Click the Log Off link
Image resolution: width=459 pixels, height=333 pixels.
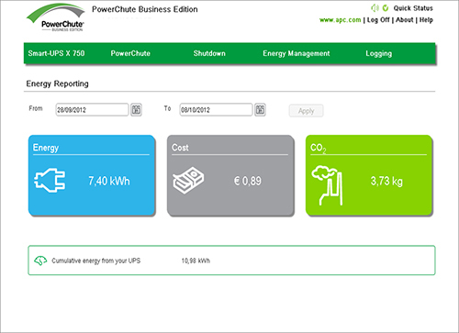tap(378, 20)
